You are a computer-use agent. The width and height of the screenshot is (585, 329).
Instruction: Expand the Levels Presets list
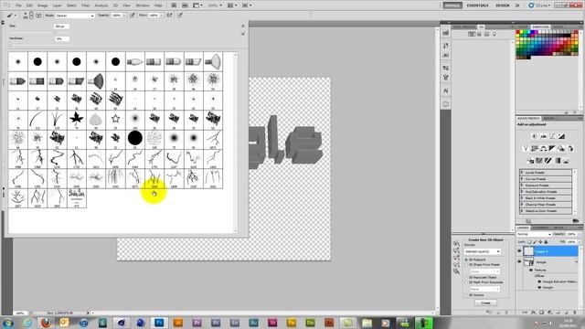coord(522,173)
